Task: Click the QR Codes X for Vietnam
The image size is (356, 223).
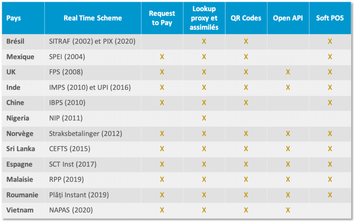Action: 246,210
